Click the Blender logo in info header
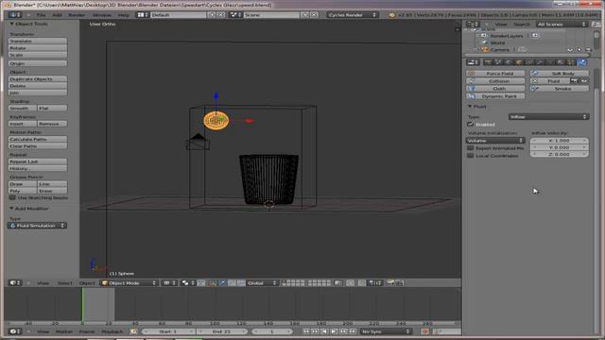The width and height of the screenshot is (605, 340). 391,15
